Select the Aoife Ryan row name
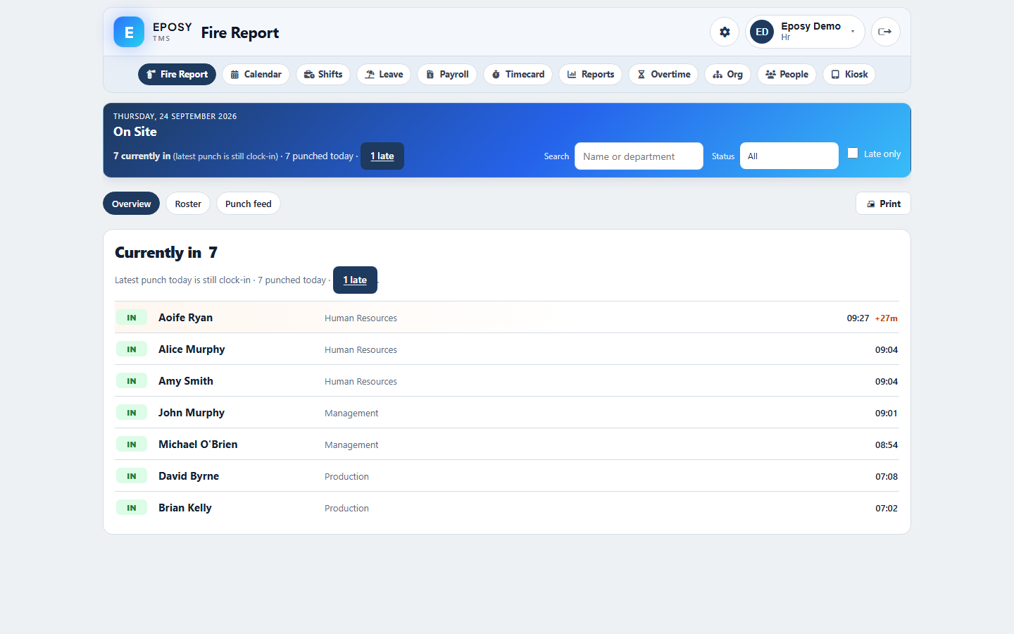 [x=185, y=318]
